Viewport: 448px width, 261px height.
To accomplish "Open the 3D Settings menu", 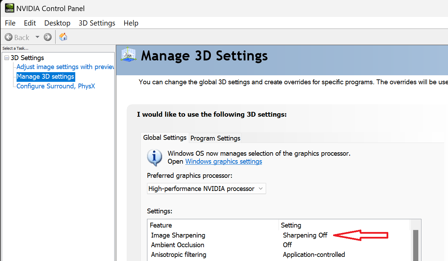I will click(97, 23).
